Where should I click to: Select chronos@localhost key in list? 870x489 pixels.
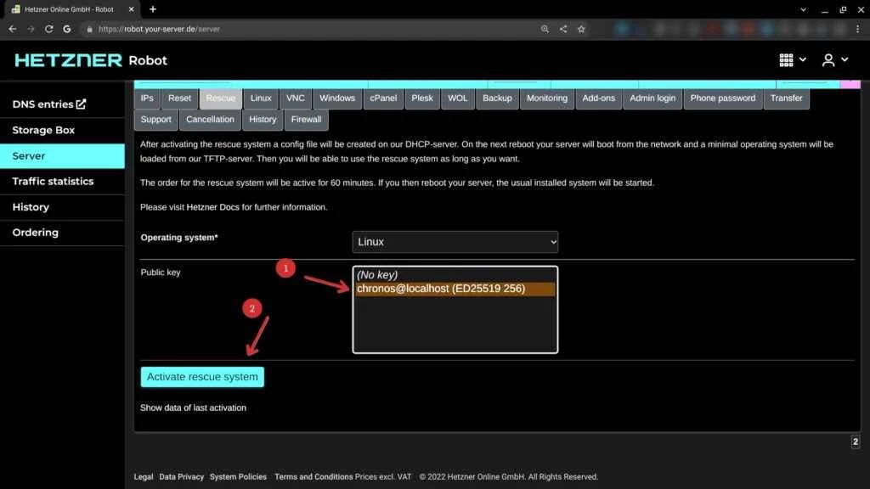[441, 289]
